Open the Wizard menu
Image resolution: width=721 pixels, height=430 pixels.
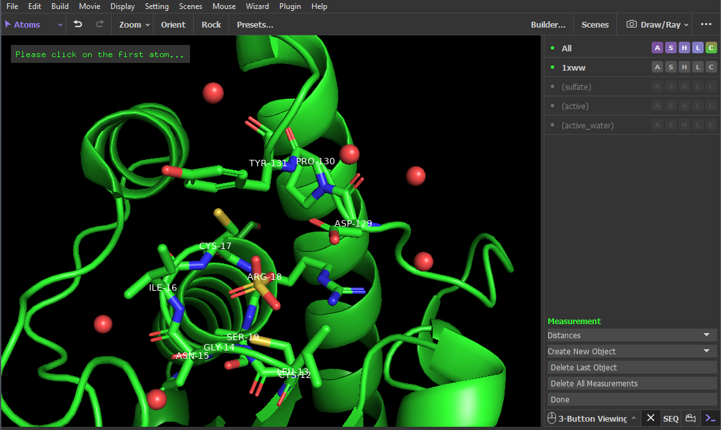[257, 6]
